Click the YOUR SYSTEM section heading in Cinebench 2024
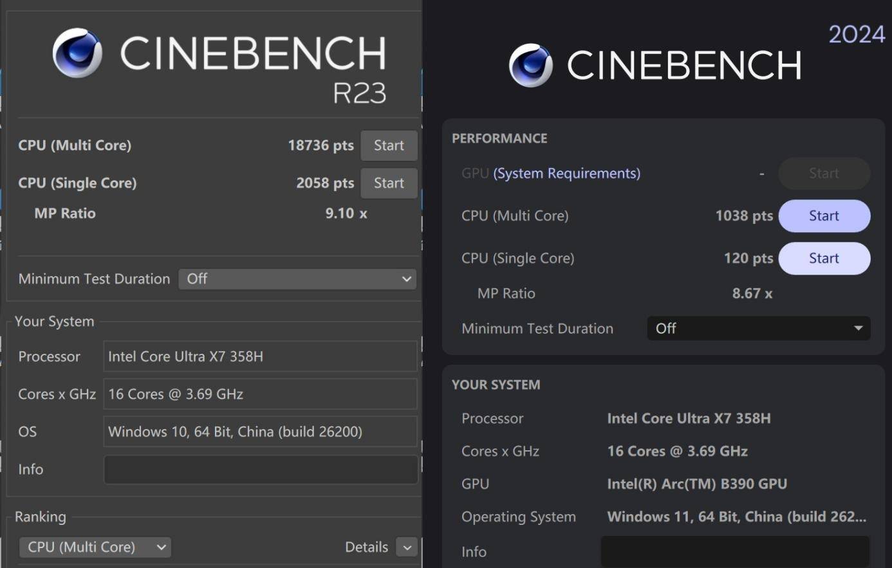Screen dimensions: 892x568 (496, 385)
